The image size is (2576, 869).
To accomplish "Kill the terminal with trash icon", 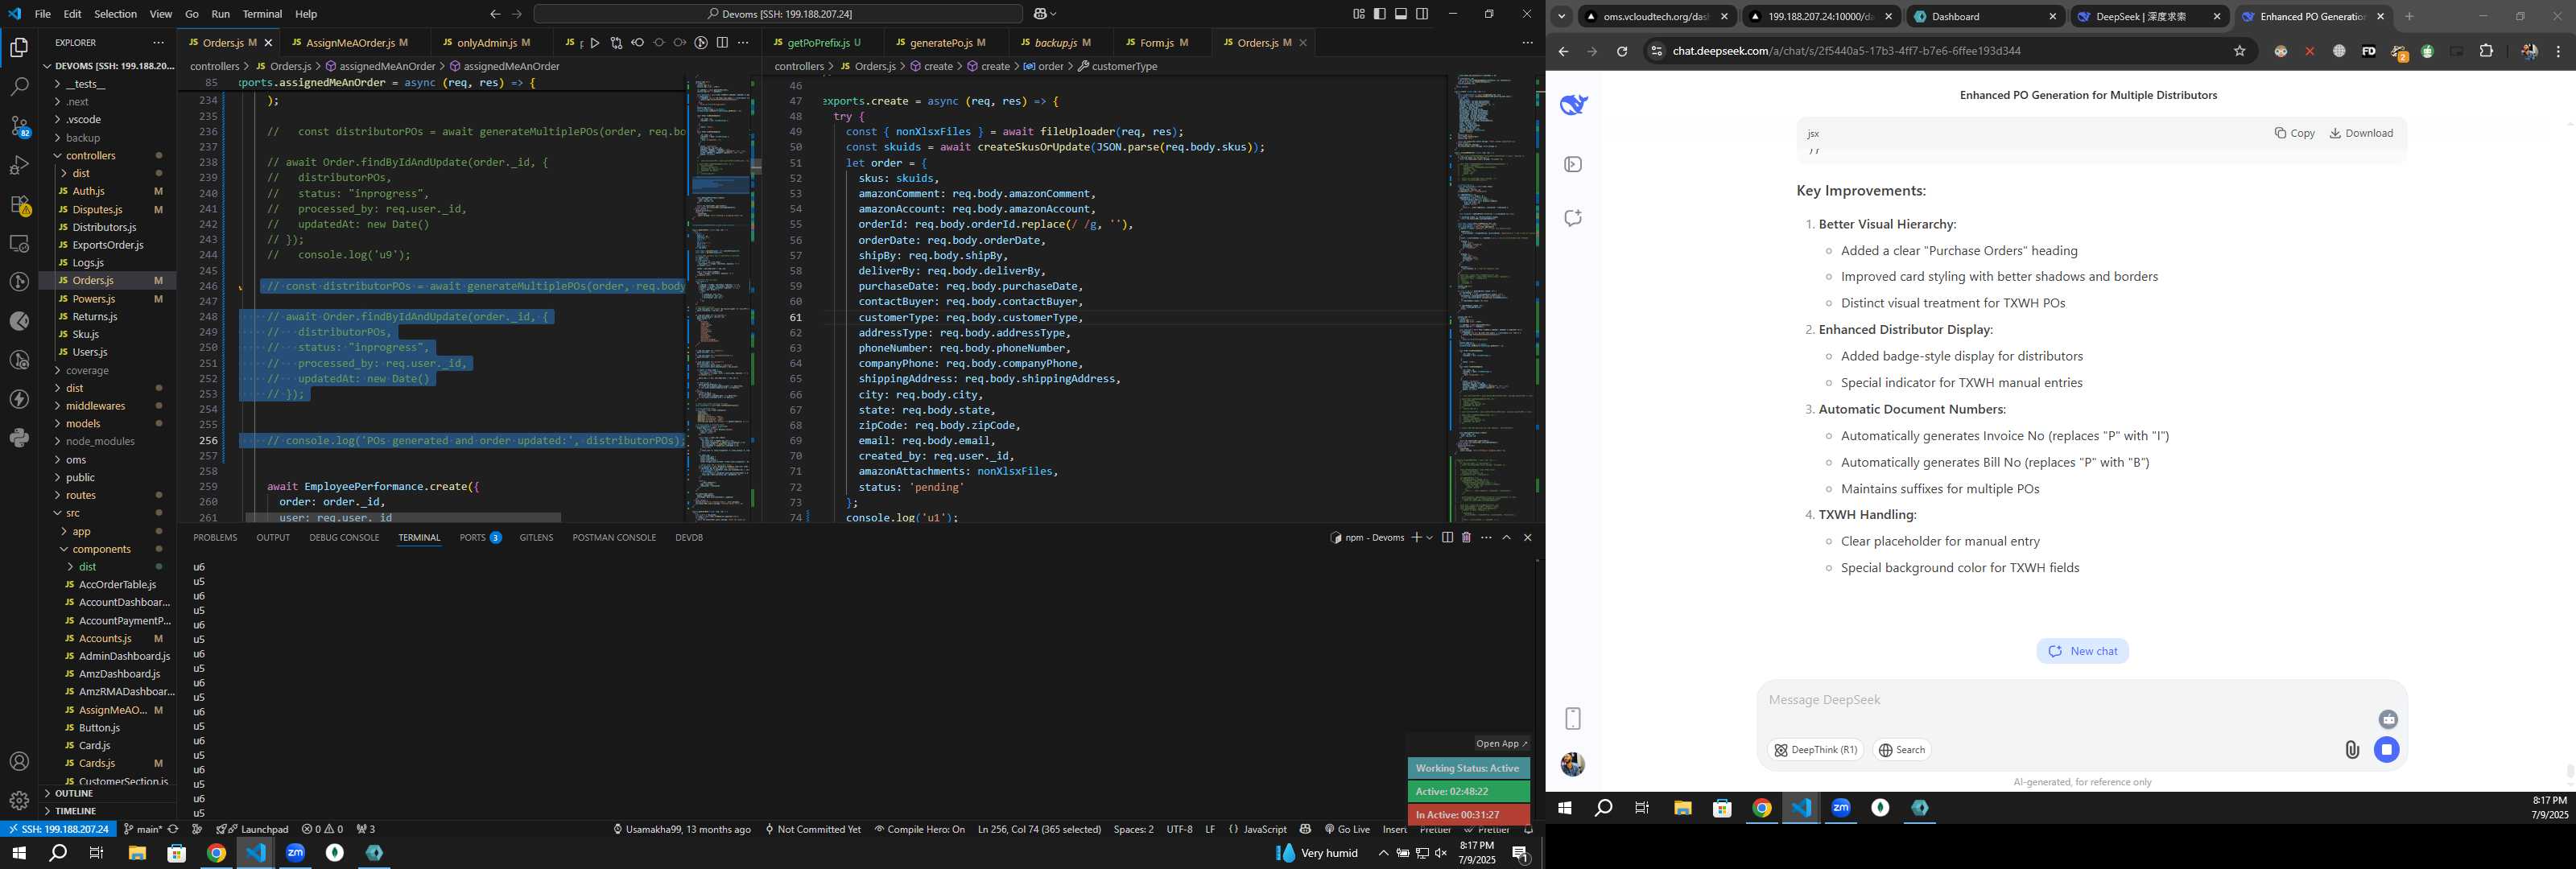I will point(1466,538).
